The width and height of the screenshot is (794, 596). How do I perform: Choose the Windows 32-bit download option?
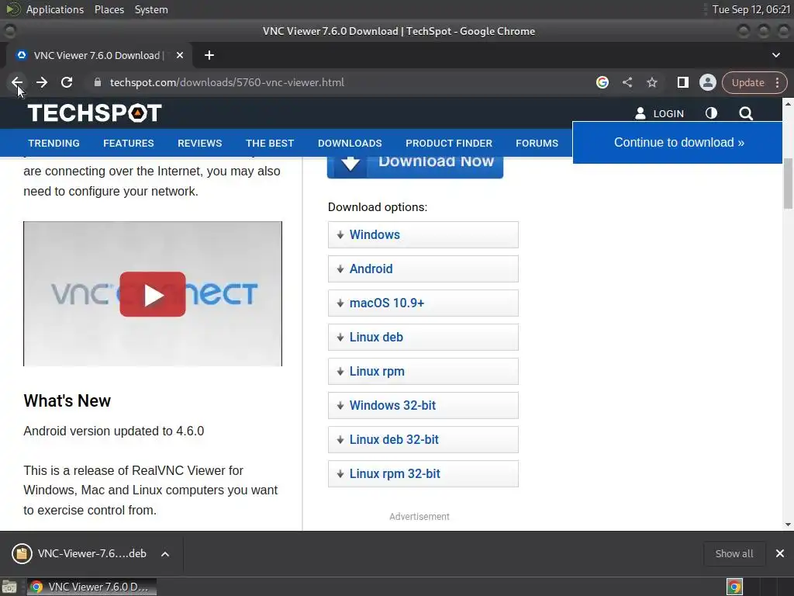[423, 405]
